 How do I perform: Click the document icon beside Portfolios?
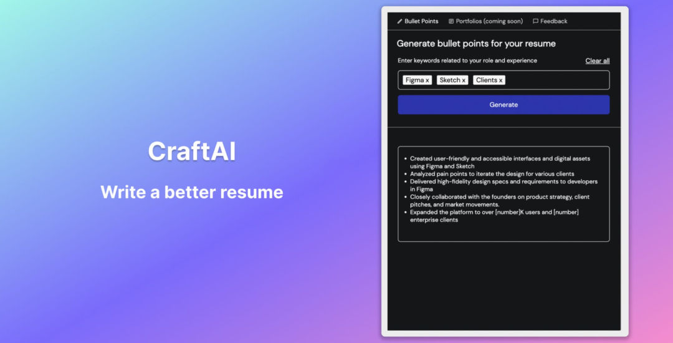451,21
